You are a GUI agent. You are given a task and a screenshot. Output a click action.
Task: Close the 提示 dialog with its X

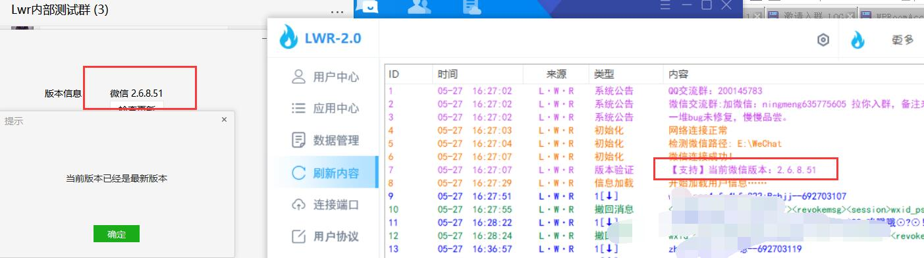224,120
